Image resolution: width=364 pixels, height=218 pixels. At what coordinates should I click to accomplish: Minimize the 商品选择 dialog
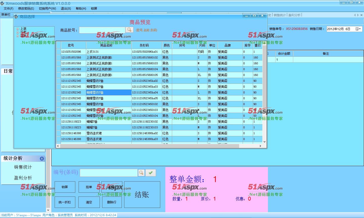pos(246,16)
